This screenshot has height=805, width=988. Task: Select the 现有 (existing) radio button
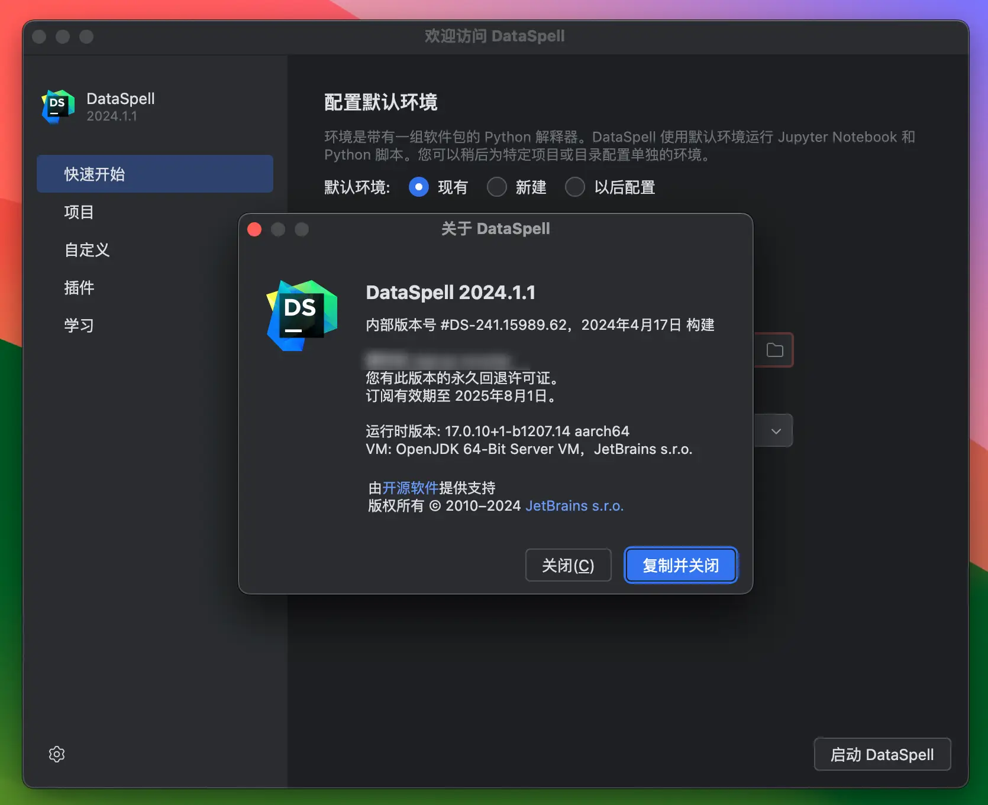[x=419, y=187]
